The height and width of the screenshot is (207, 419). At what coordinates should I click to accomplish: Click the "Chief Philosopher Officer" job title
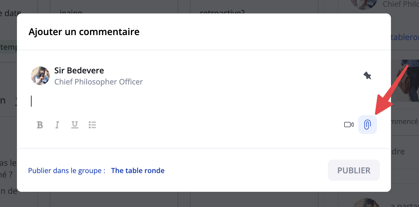click(98, 82)
